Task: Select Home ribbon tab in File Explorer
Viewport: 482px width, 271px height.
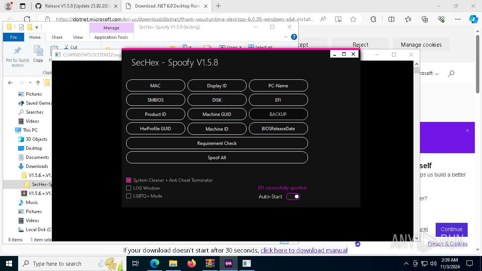Action: point(35,37)
